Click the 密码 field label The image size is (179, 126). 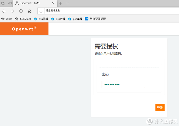(105, 74)
